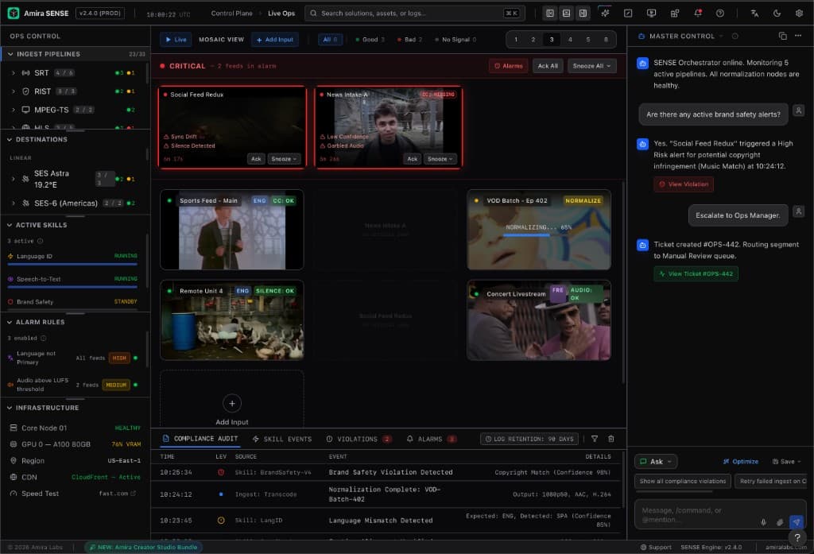The image size is (814, 554).
Task: Acknowledge the Social Feed Redux alarm
Action: click(x=256, y=159)
